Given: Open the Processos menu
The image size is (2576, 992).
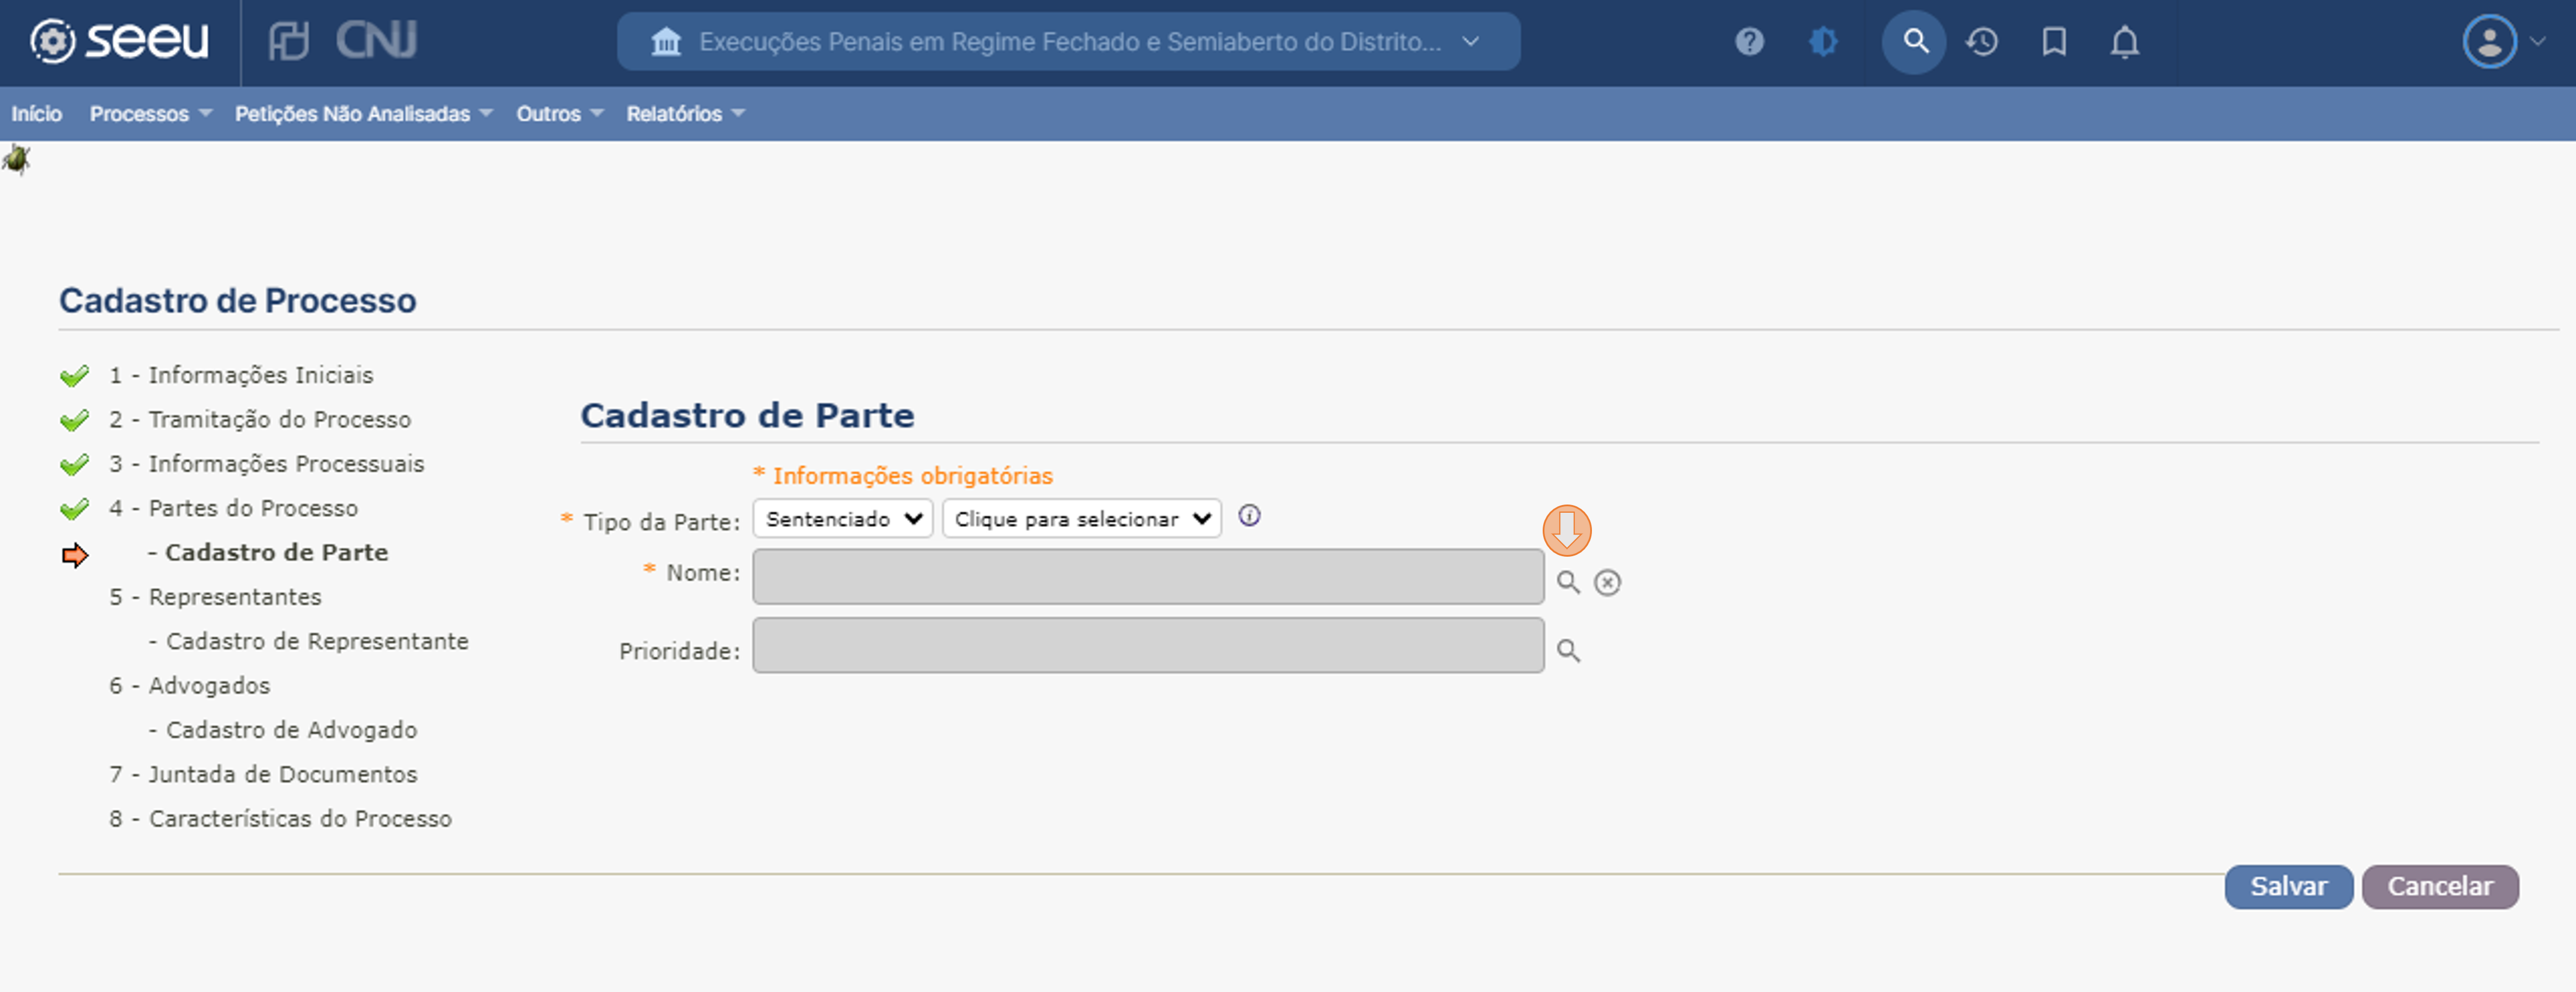Looking at the screenshot, I should [x=150, y=114].
